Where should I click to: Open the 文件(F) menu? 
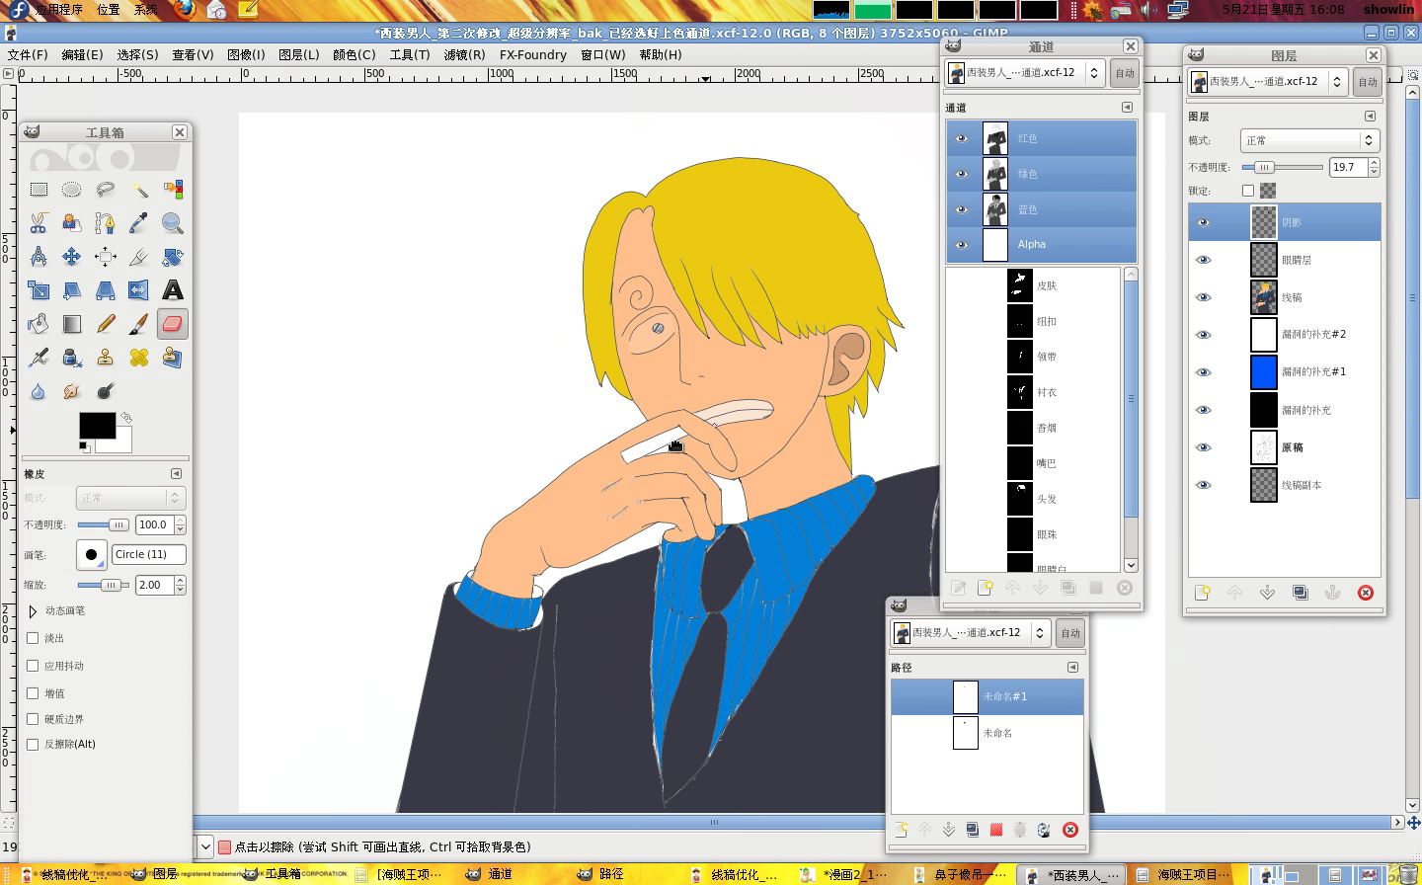click(x=28, y=54)
